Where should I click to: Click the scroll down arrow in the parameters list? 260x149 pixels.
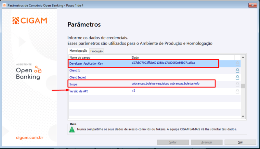(x=243, y=116)
